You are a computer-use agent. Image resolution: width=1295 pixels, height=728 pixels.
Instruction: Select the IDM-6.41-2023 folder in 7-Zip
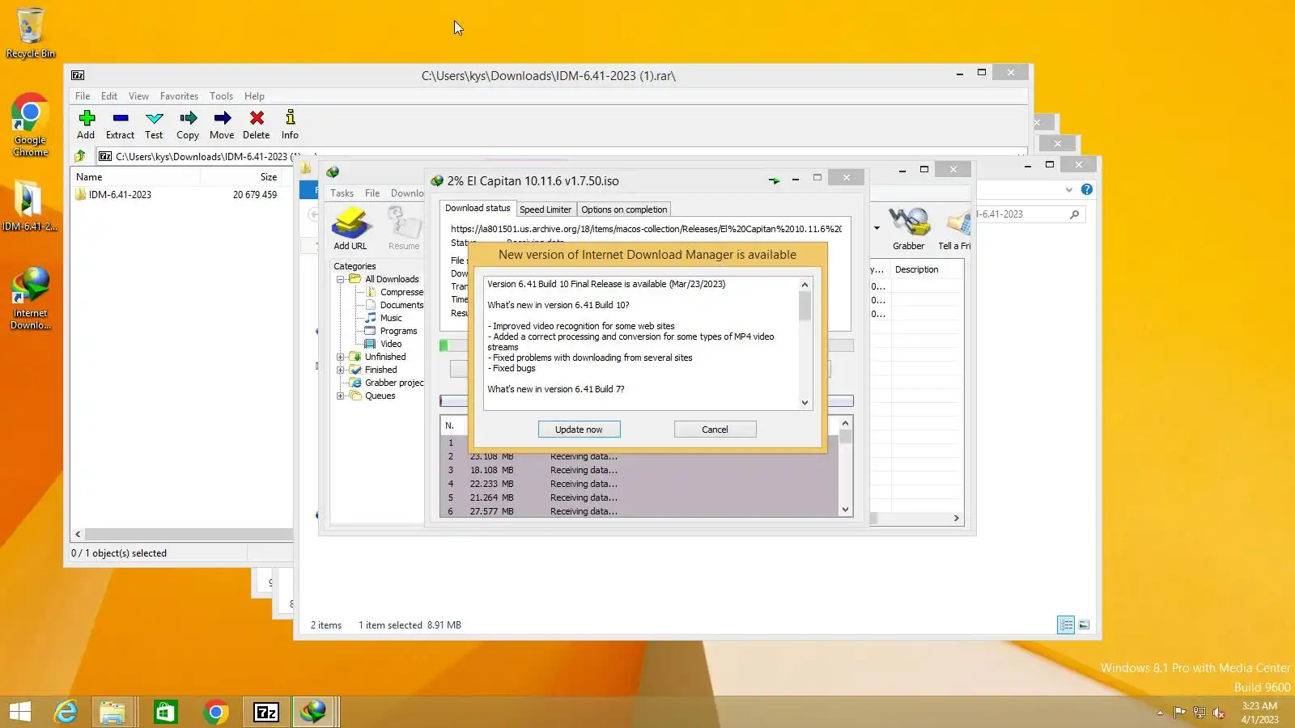(113, 195)
